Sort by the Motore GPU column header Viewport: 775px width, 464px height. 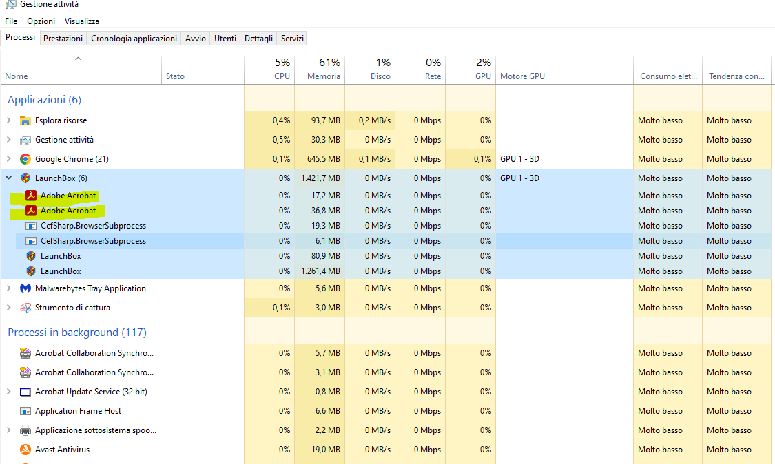564,70
